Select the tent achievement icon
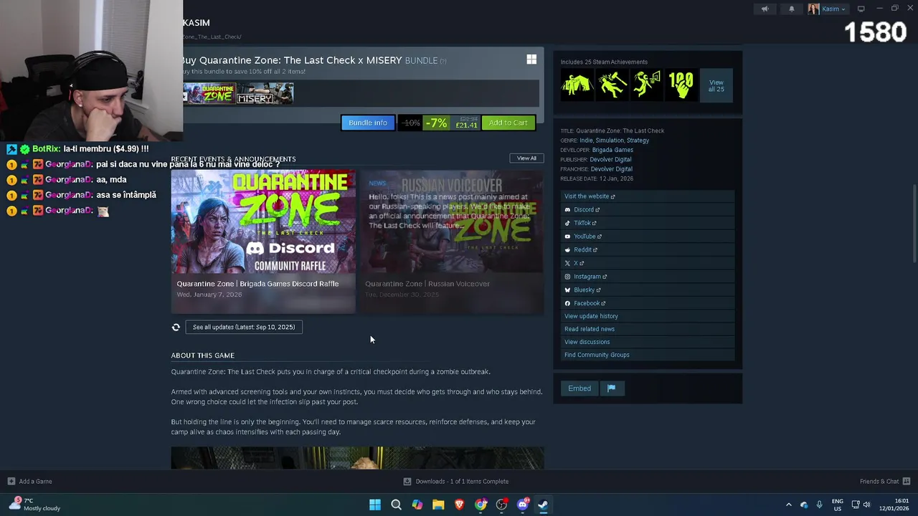Screen dimensions: 918x516 coord(577,85)
